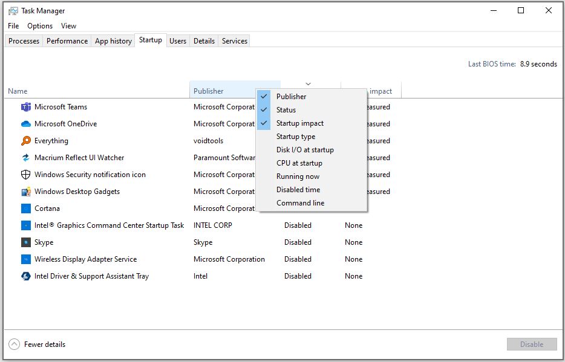Switch to the Performance tab

click(67, 40)
